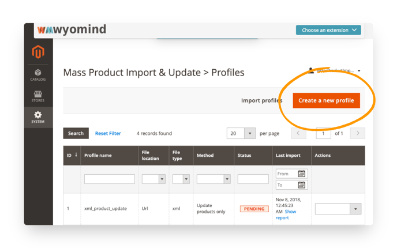
Task: Click the xml_product_update profile name
Action: (x=106, y=209)
